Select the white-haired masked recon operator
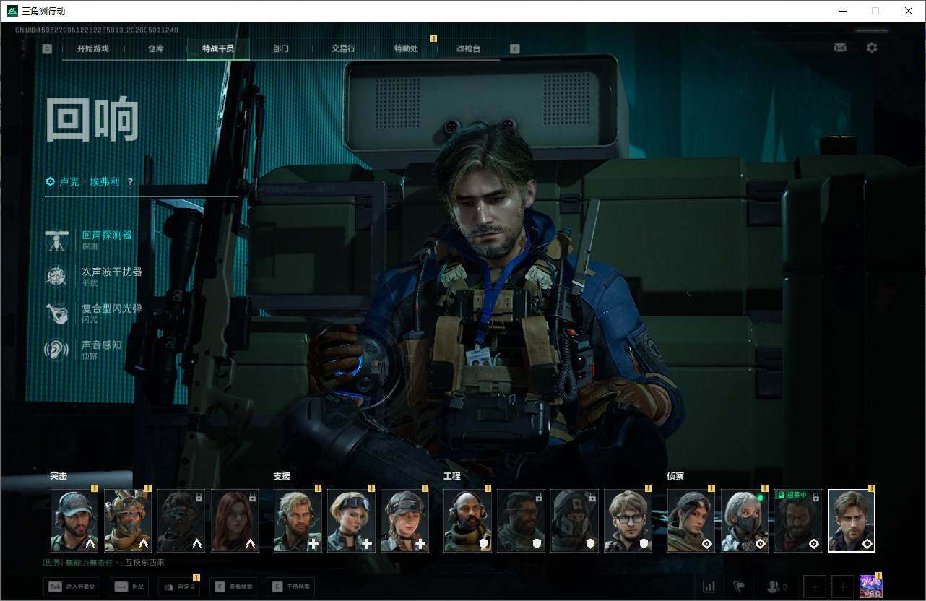 click(745, 521)
